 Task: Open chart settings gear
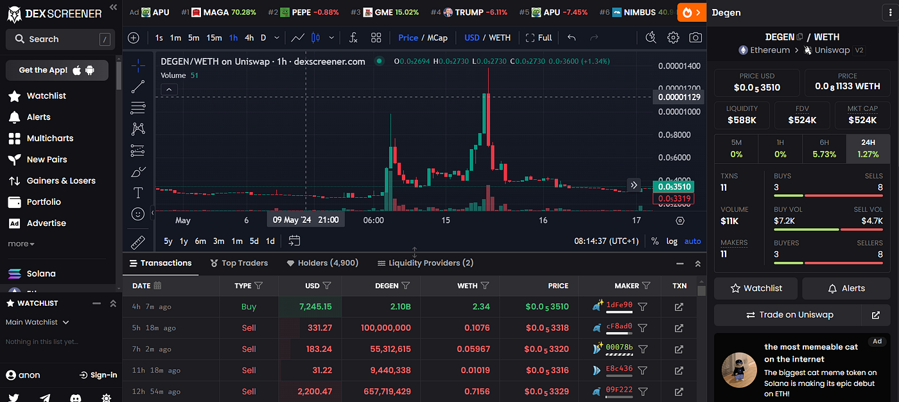673,38
